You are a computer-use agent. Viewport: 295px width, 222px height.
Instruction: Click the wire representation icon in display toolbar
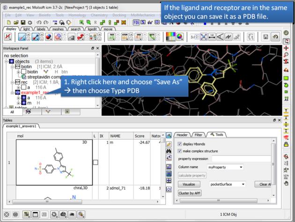coord(22,36)
